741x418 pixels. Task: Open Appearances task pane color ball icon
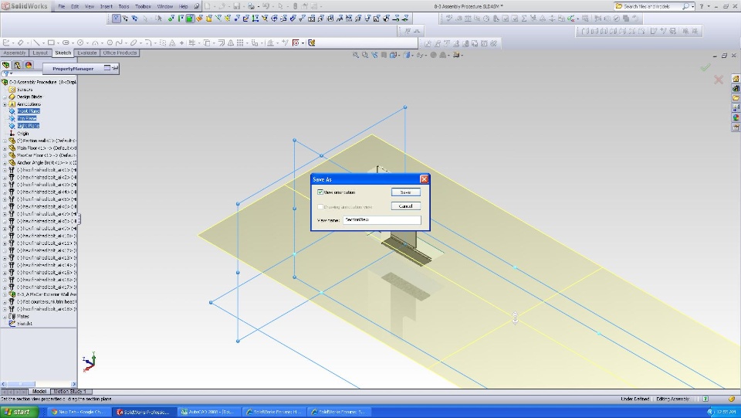pyautogui.click(x=736, y=117)
